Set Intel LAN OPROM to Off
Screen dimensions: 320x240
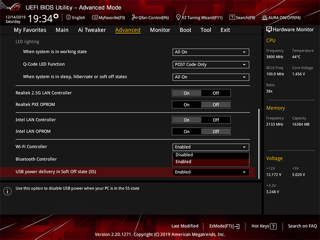(216, 132)
